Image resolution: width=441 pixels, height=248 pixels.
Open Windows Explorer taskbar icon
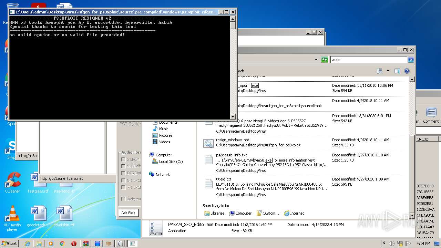tap(39, 244)
